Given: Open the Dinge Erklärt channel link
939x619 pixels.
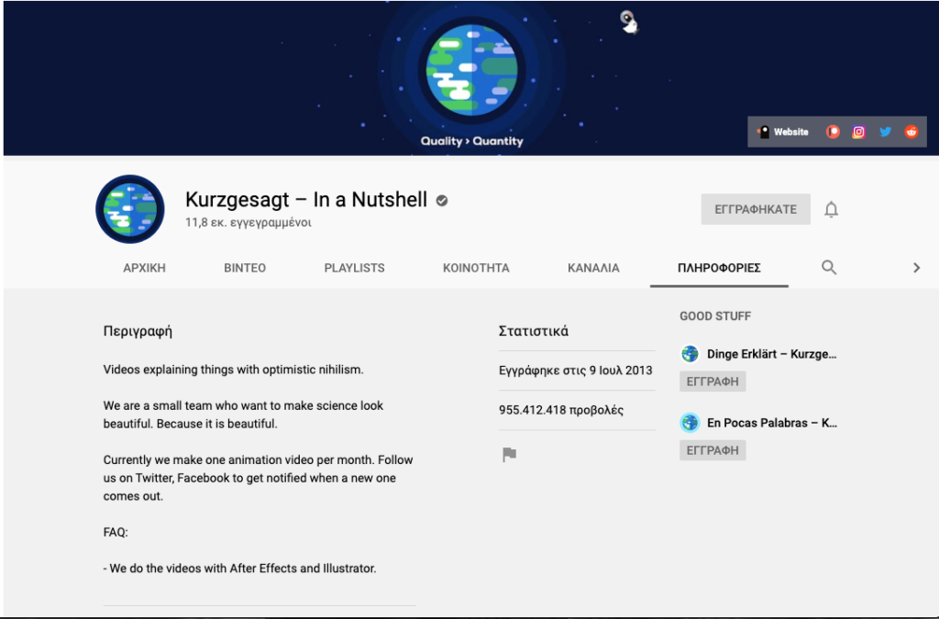Looking at the screenshot, I should [x=771, y=354].
